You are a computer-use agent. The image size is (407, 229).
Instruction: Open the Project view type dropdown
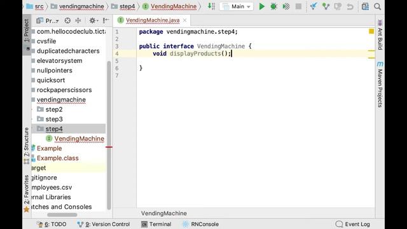(x=48, y=20)
